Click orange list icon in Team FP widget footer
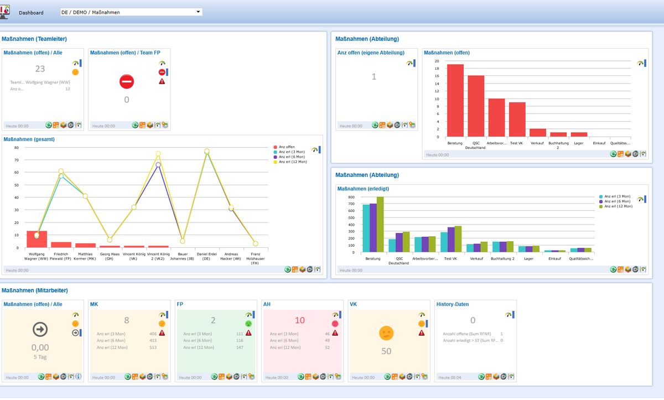 coord(142,126)
